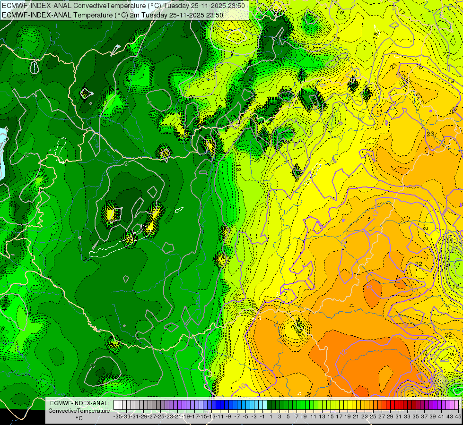Click legend value -25
463x425 pixels.
pos(160,417)
